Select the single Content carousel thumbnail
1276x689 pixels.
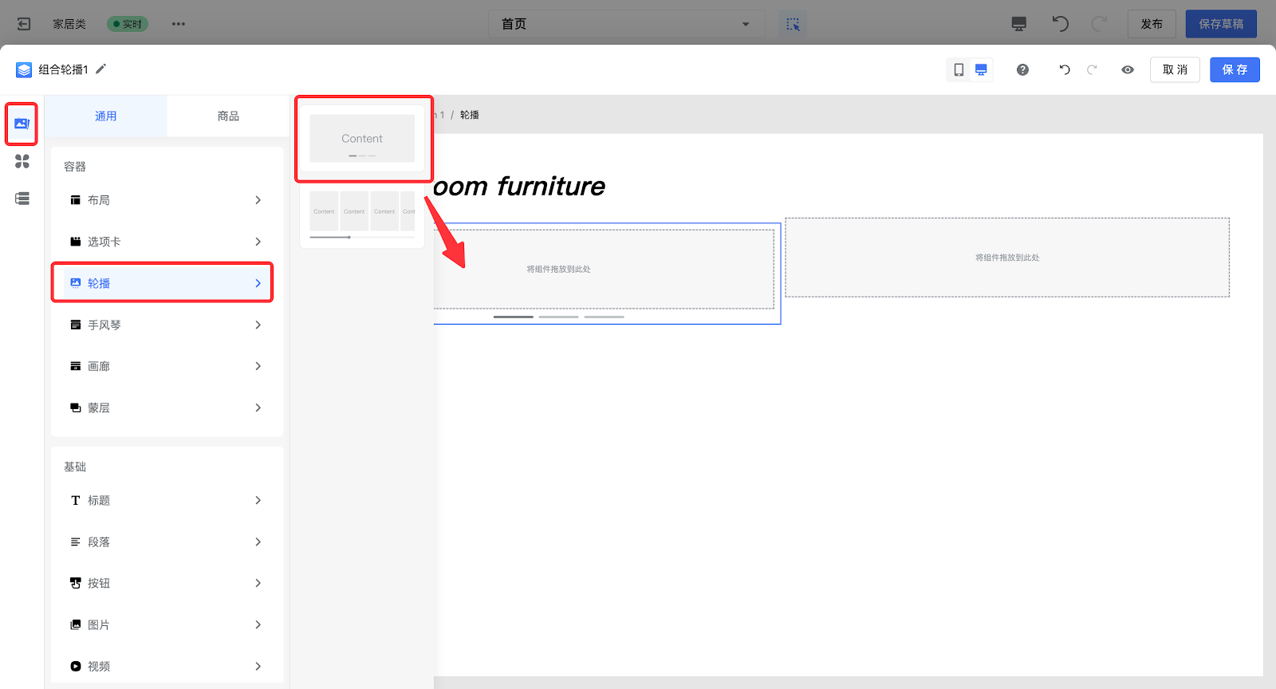tap(362, 139)
